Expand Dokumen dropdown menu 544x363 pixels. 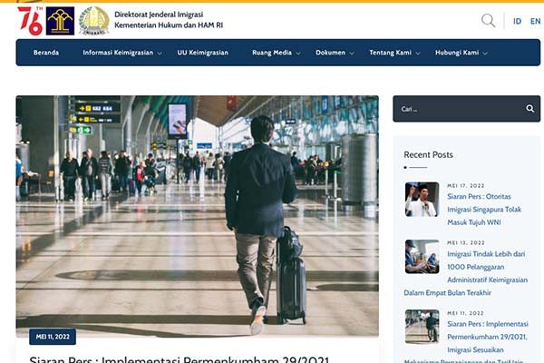click(x=335, y=53)
